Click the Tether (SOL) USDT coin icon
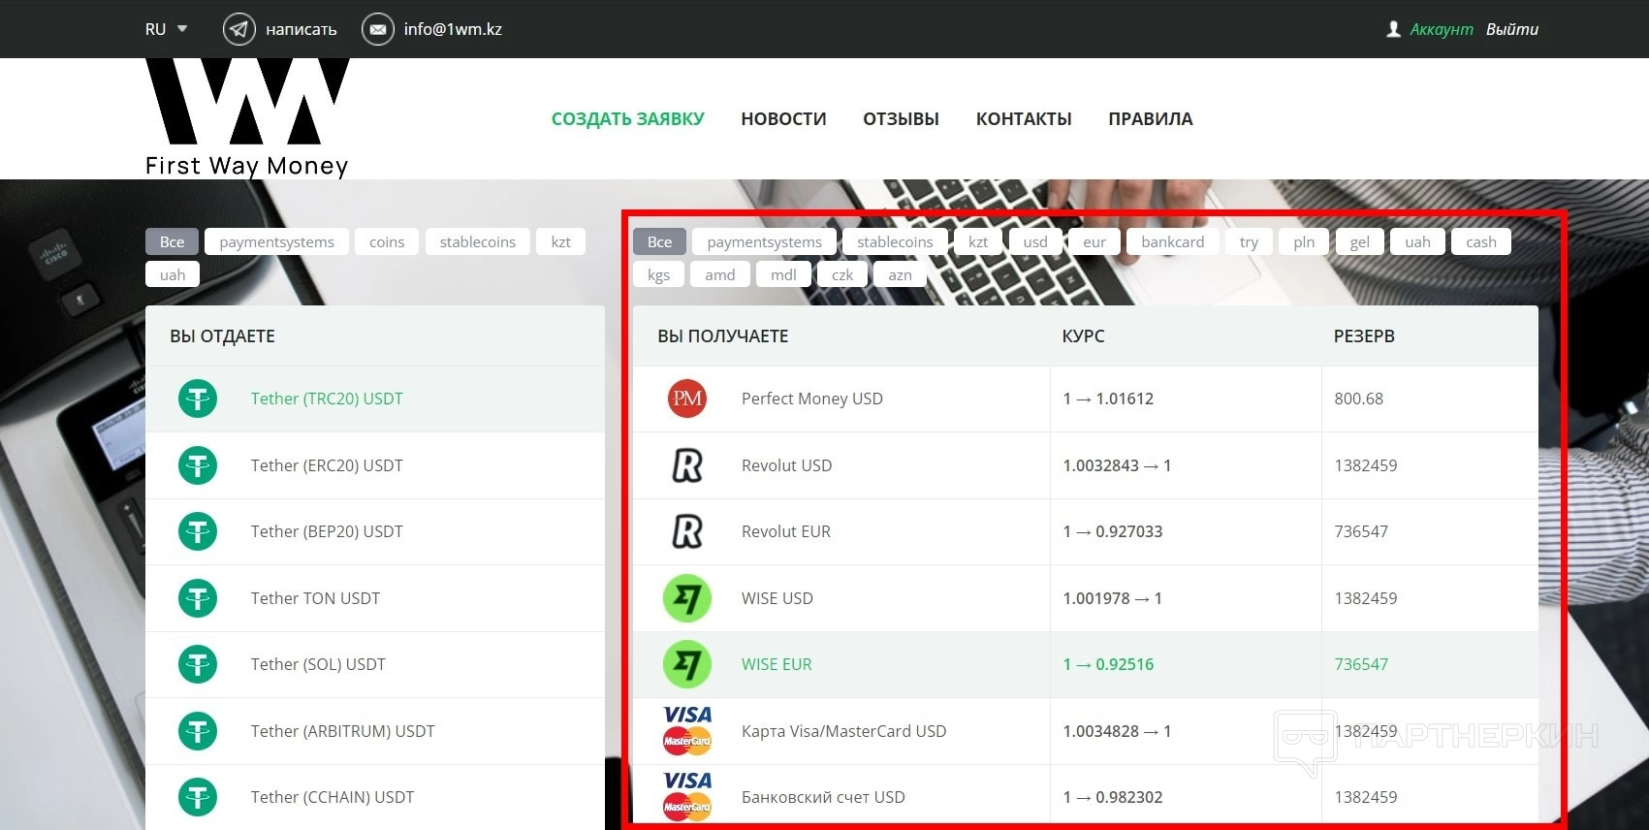The height and width of the screenshot is (830, 1649). click(x=198, y=664)
